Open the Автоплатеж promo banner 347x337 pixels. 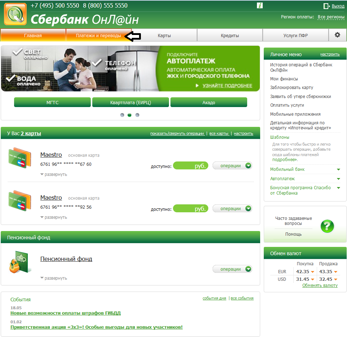[x=130, y=68]
